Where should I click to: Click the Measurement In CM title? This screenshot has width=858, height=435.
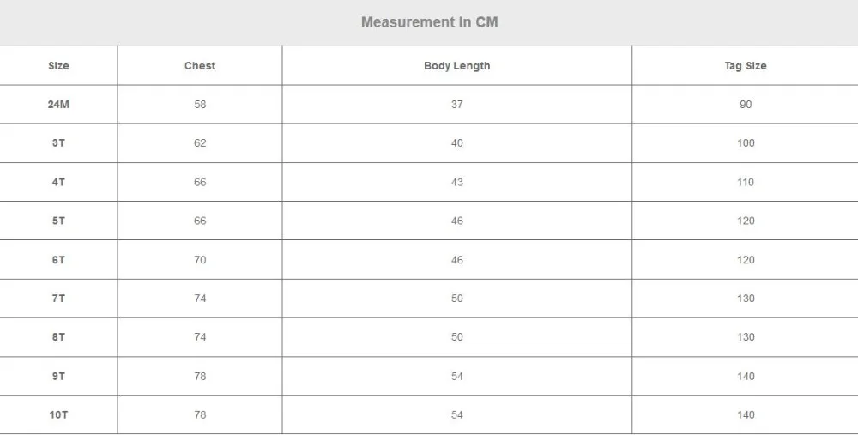pos(430,22)
